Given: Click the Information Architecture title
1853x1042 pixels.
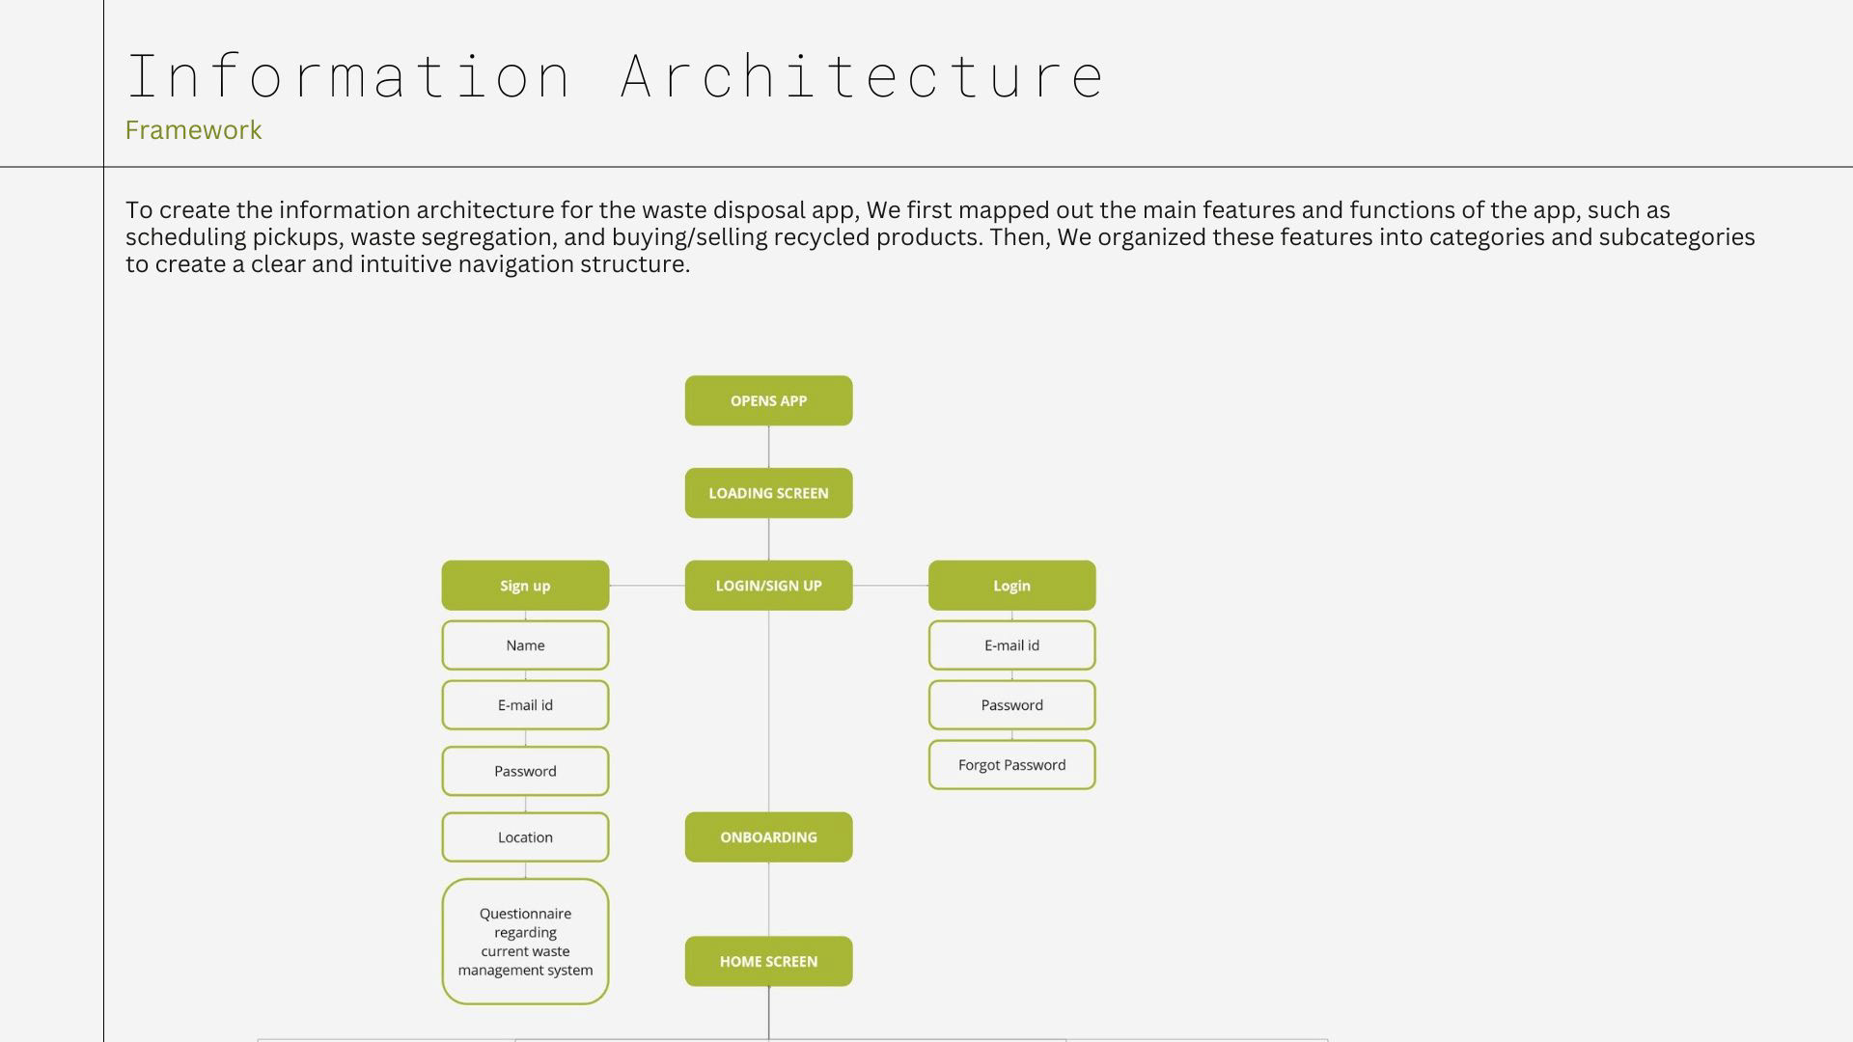Looking at the screenshot, I should pyautogui.click(x=615, y=76).
